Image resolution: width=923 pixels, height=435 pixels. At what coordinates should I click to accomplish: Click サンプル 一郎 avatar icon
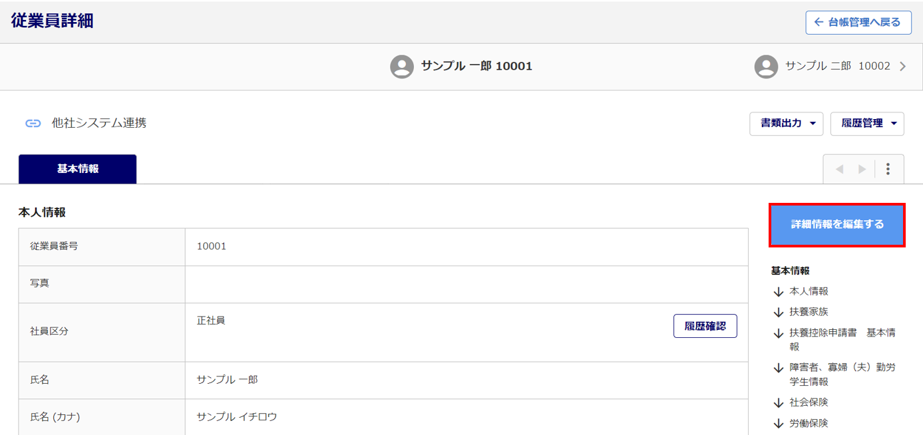pos(402,67)
